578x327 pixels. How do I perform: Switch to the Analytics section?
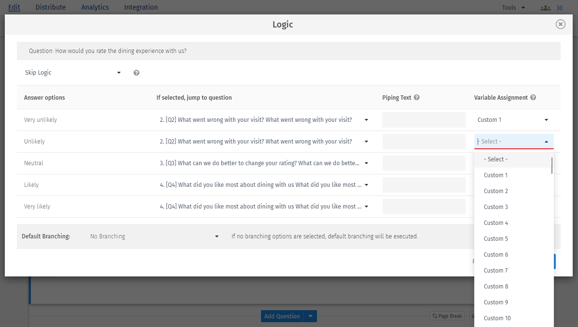pos(95,7)
